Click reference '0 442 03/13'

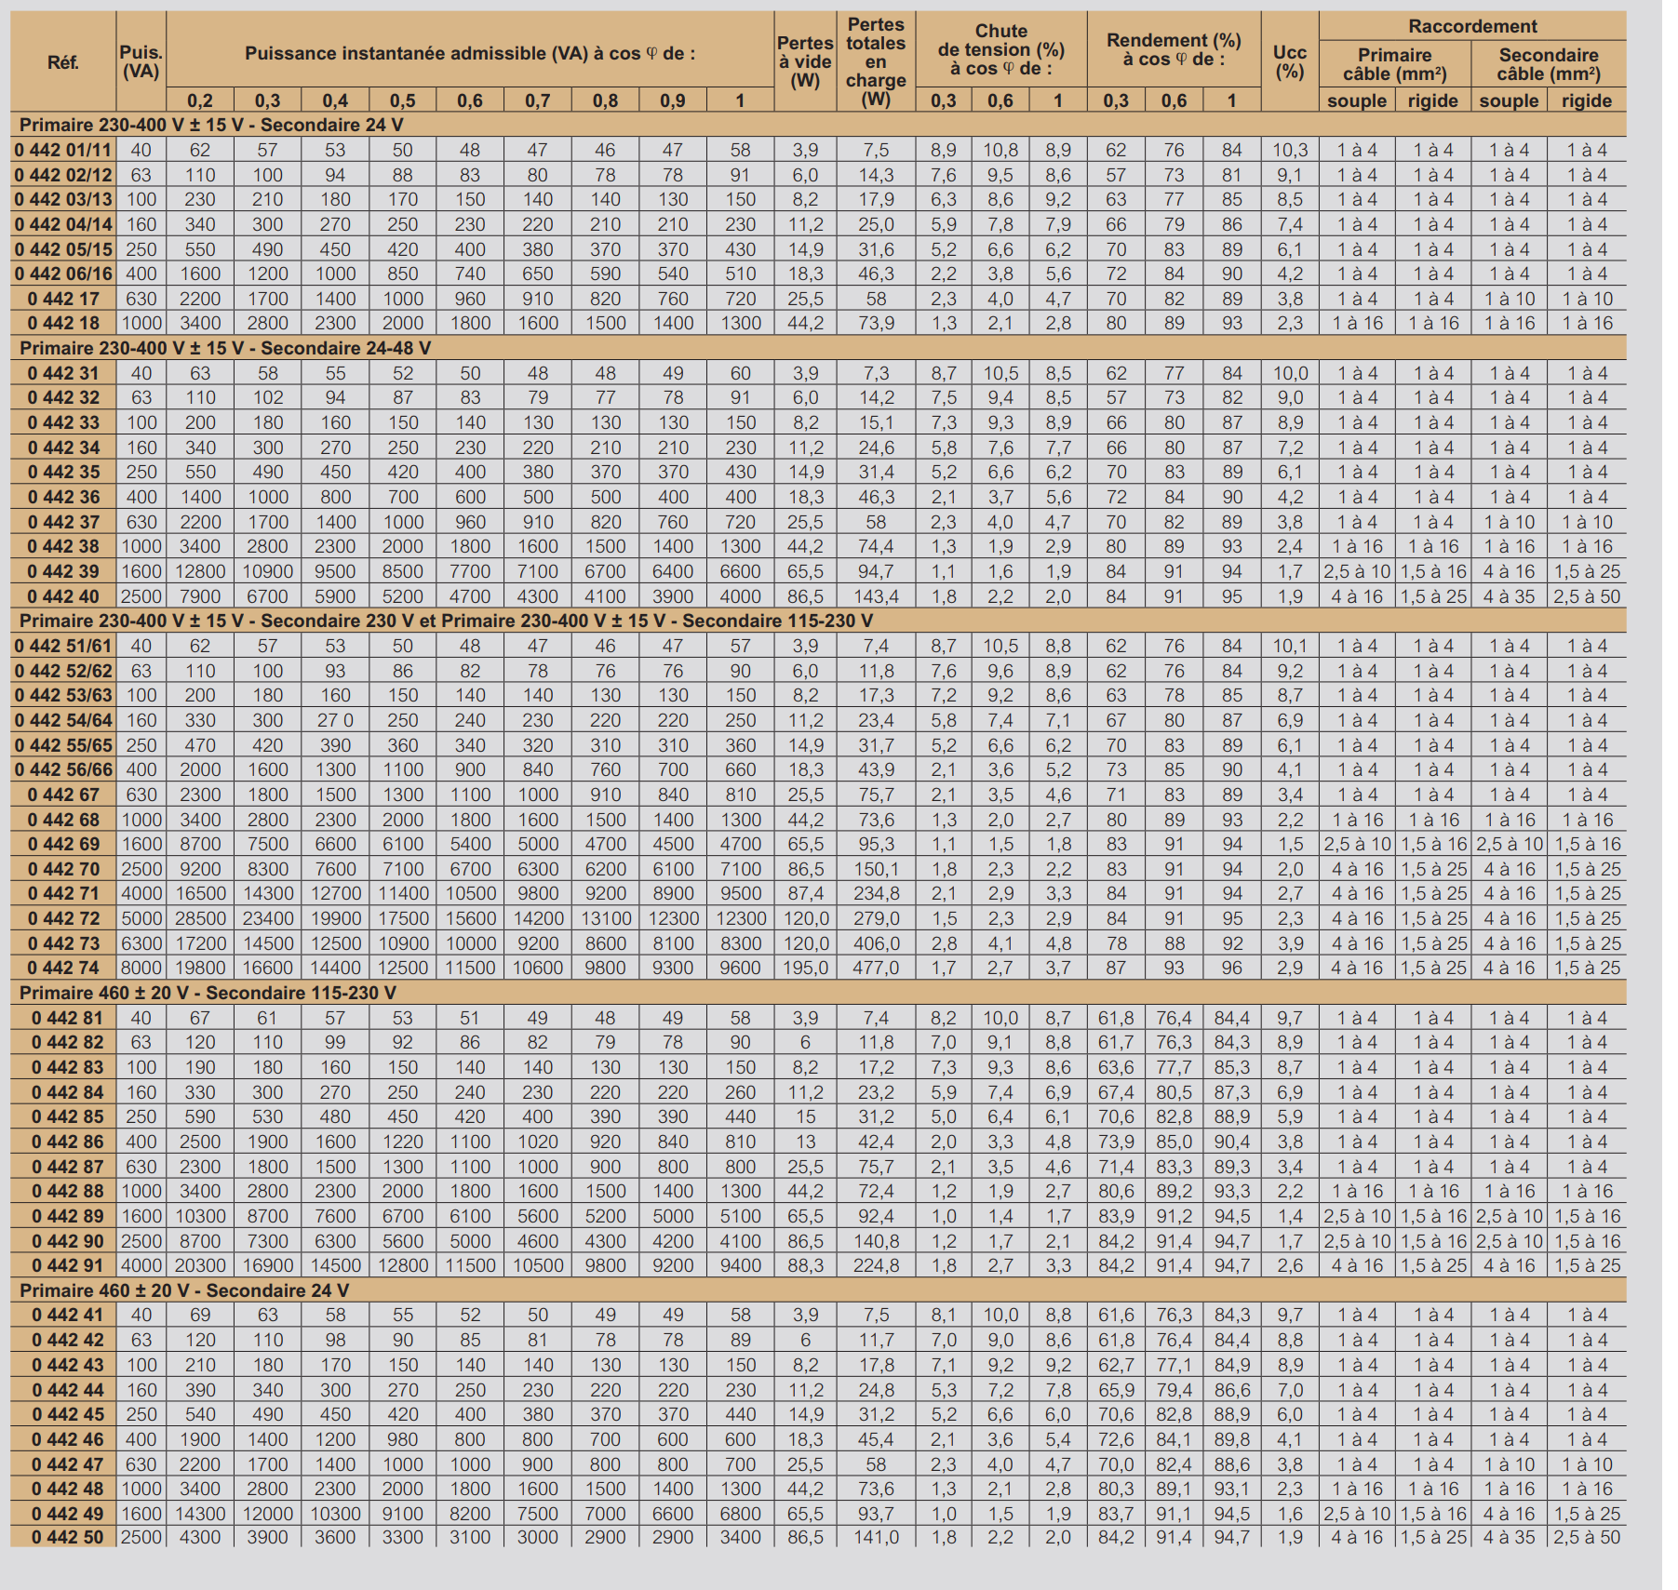[x=63, y=199]
